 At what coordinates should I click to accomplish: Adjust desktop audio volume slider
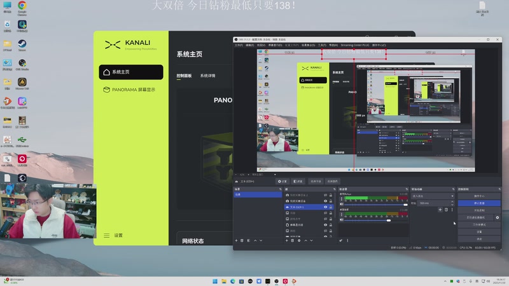pos(375,220)
